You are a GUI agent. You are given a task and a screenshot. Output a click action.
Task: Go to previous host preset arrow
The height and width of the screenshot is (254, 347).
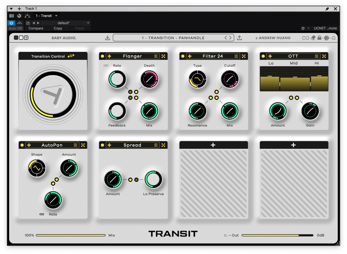pos(34,23)
